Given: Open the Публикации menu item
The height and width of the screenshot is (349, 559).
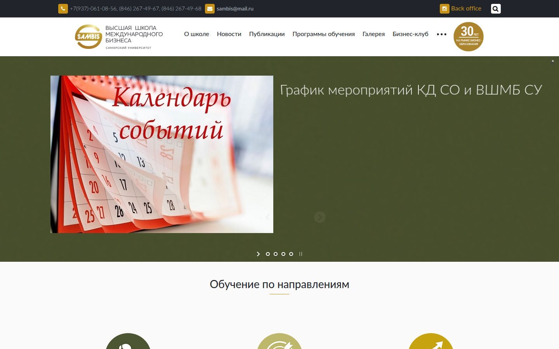Looking at the screenshot, I should (267, 34).
